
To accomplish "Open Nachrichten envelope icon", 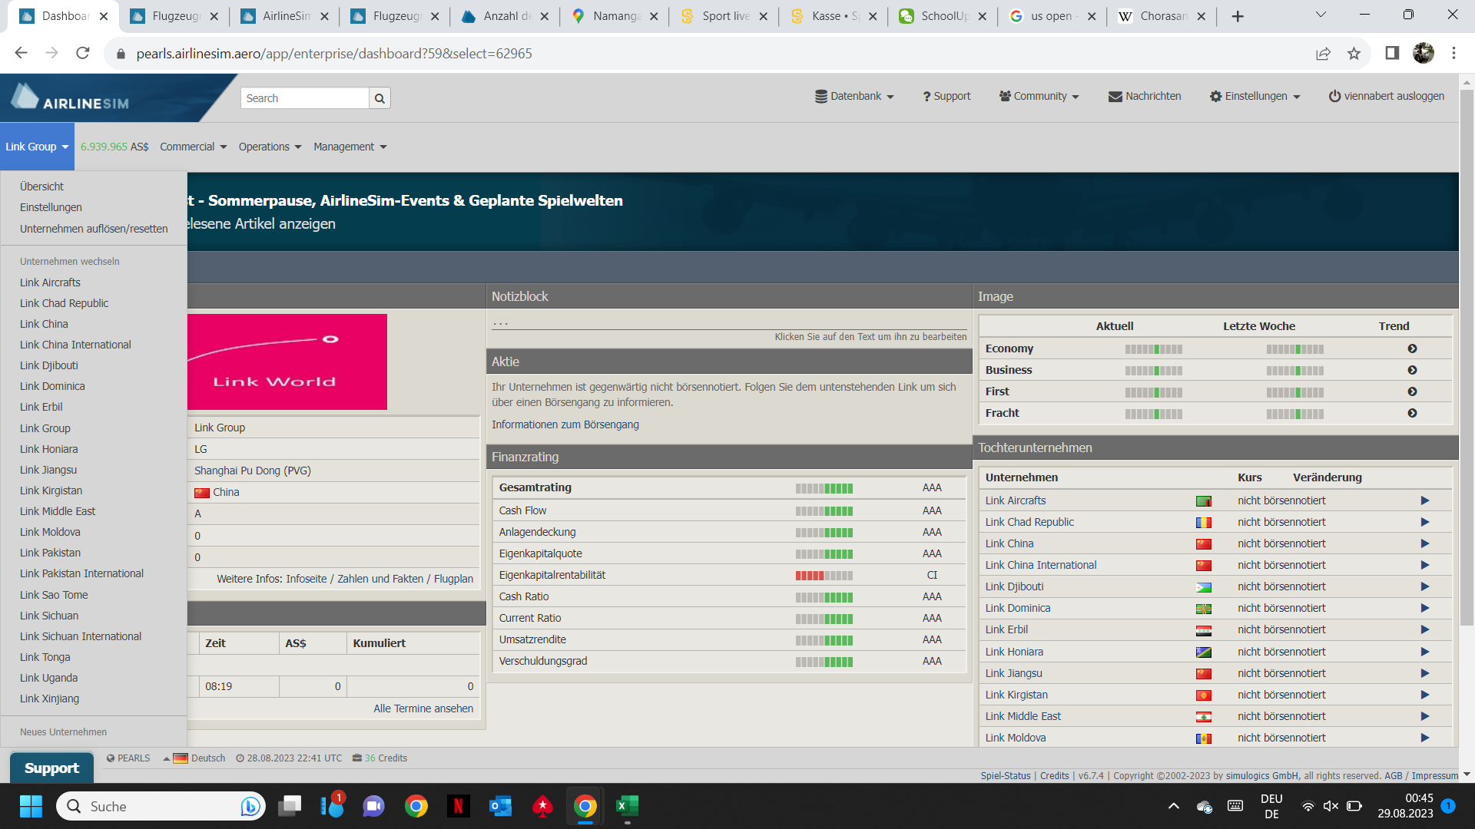I will pyautogui.click(x=1115, y=97).
